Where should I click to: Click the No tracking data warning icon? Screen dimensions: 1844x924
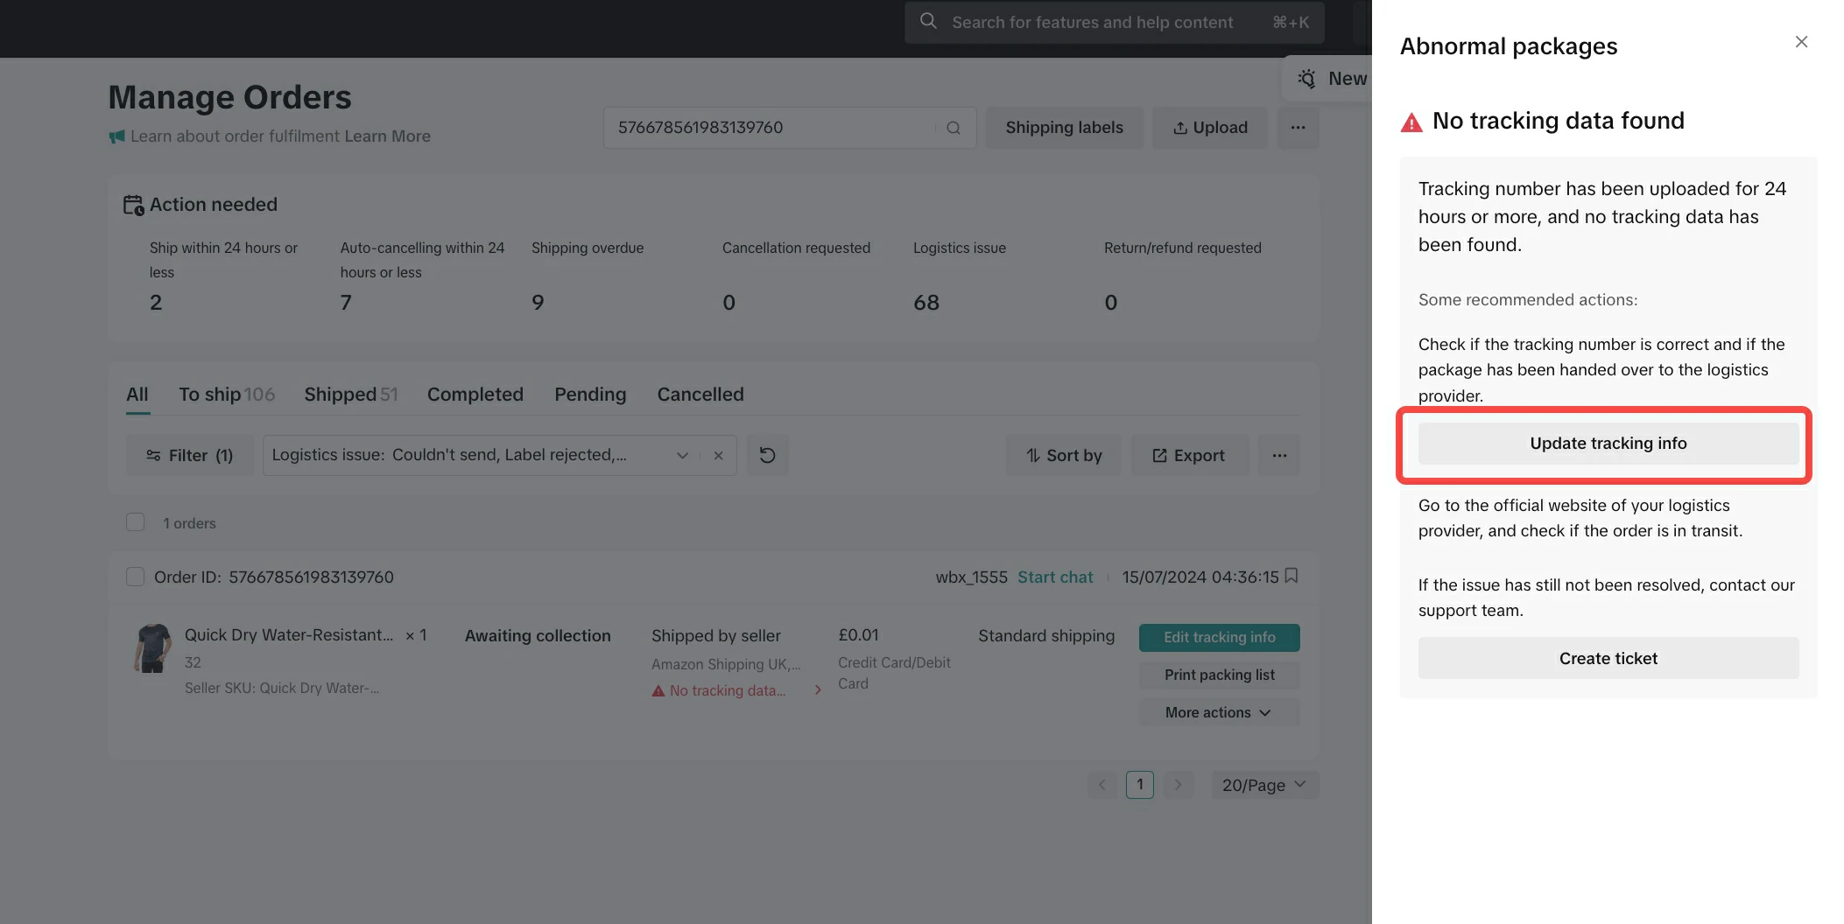[658, 691]
